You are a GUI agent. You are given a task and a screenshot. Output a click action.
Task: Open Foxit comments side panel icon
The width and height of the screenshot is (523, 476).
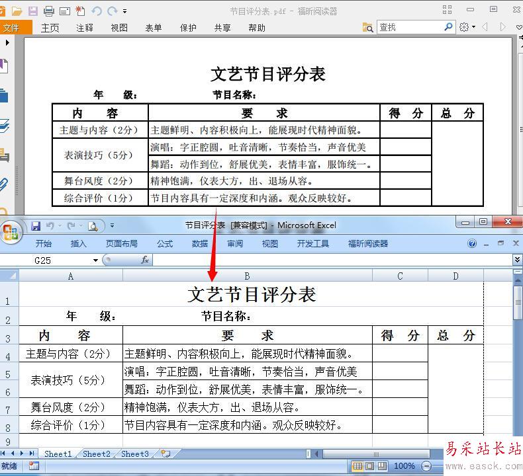(5, 155)
